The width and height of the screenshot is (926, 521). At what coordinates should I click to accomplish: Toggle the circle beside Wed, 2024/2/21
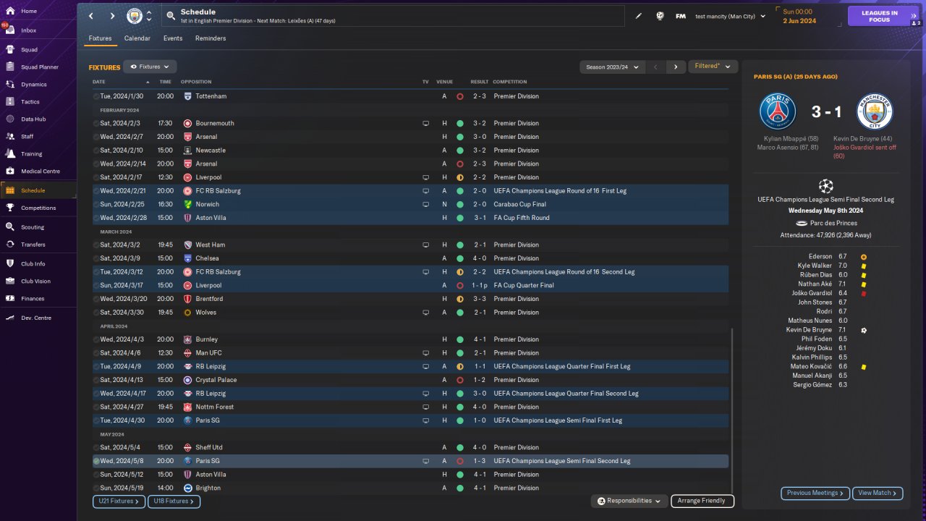point(96,191)
